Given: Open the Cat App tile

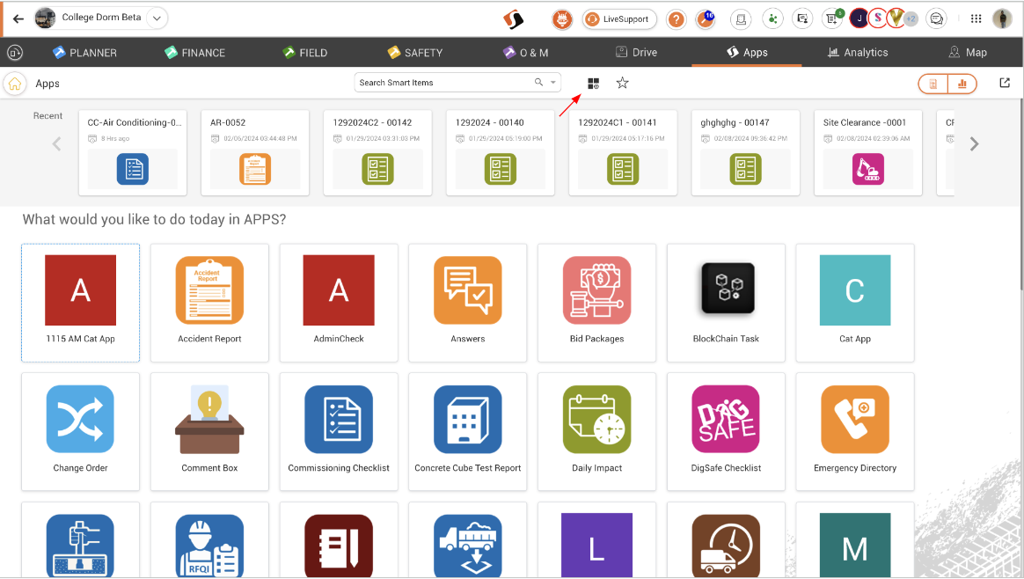Looking at the screenshot, I should click(x=855, y=303).
